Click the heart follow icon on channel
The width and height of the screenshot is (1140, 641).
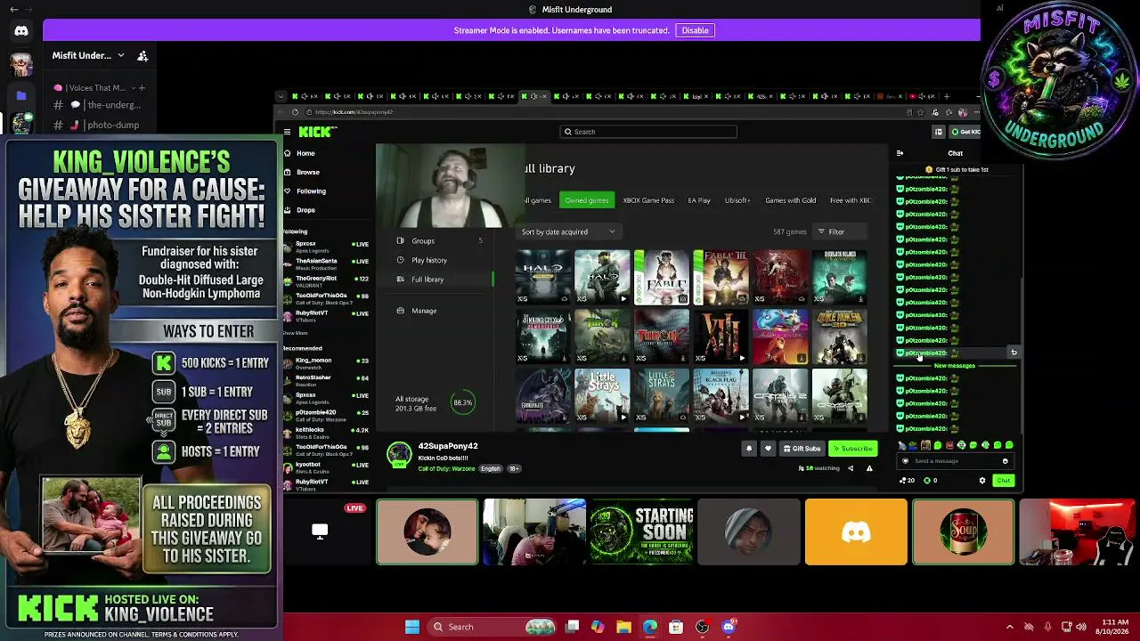point(768,449)
